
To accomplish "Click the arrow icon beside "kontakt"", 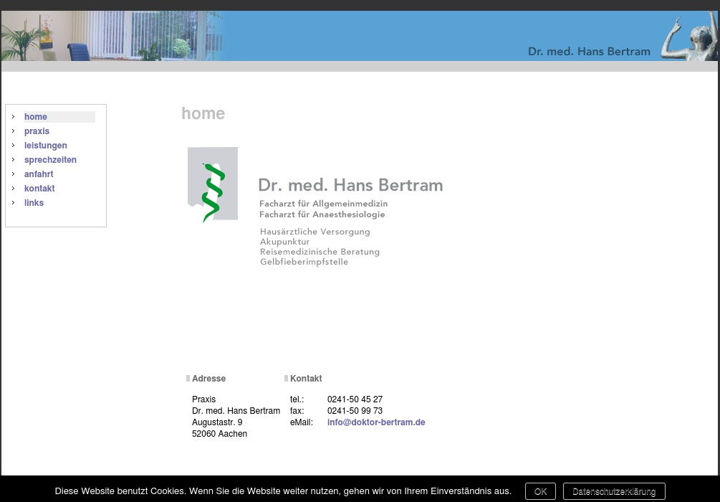I will (x=14, y=189).
